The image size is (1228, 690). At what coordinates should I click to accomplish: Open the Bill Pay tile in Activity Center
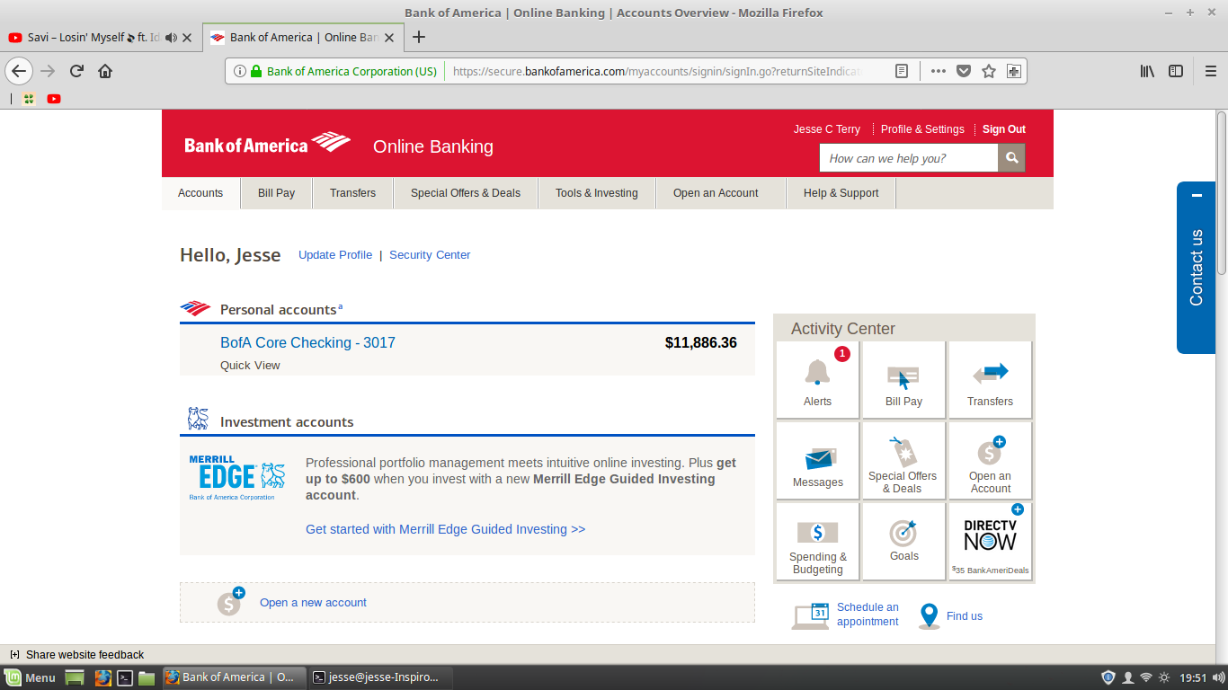pyautogui.click(x=903, y=379)
